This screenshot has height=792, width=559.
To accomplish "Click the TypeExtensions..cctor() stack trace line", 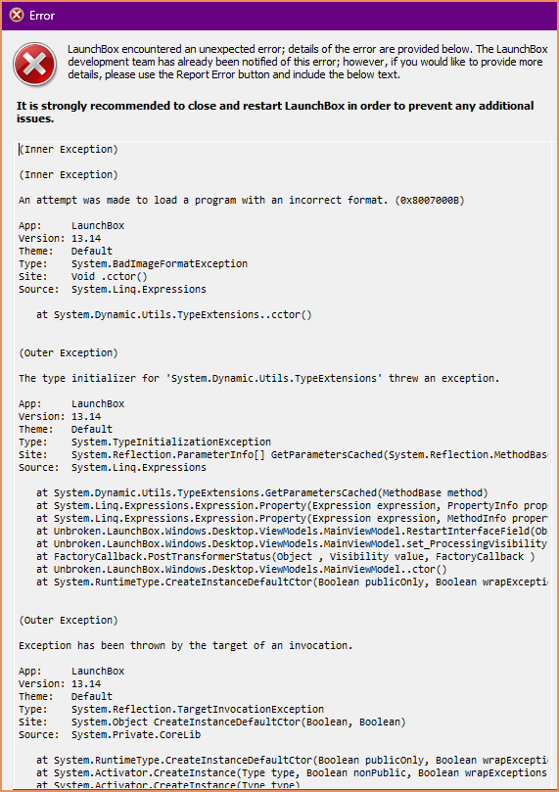I will [174, 314].
